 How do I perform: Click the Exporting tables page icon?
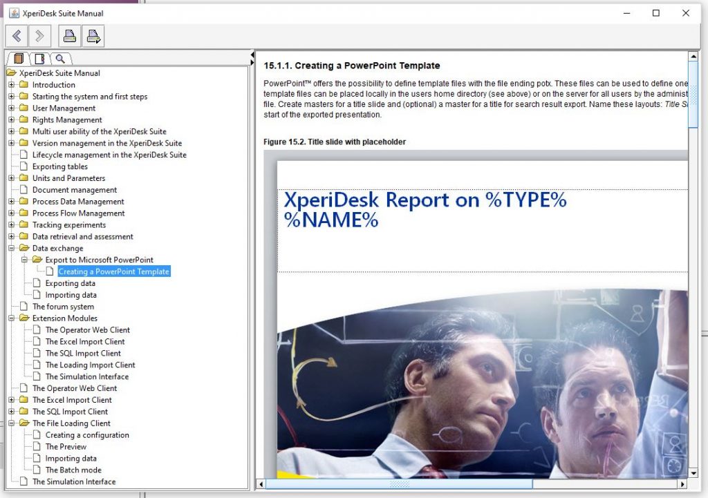(x=24, y=166)
